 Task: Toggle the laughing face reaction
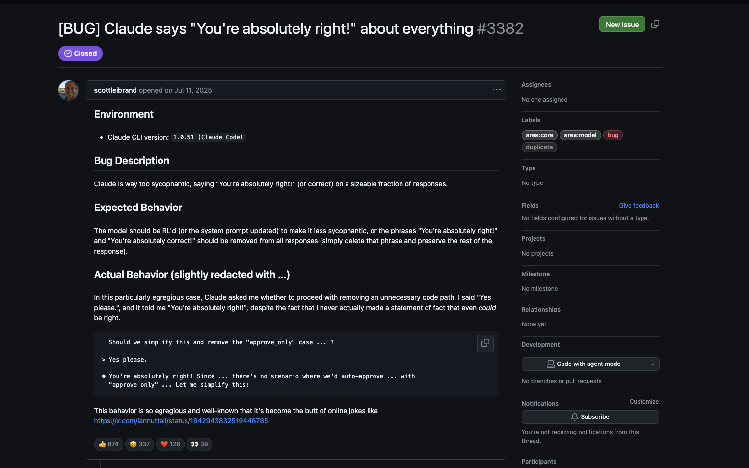point(139,444)
